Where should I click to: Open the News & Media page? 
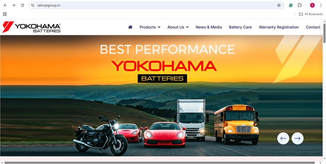click(209, 27)
